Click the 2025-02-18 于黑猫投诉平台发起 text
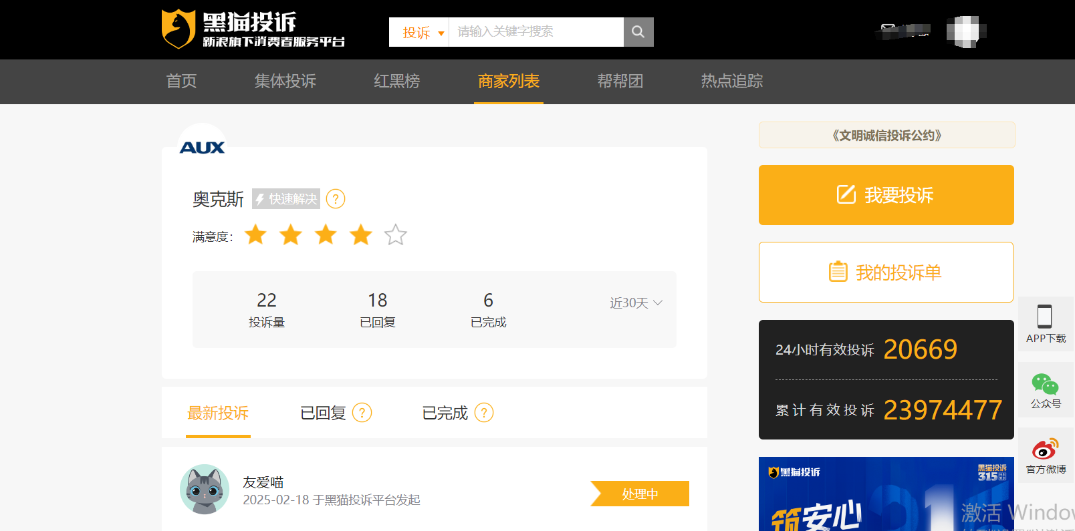The height and width of the screenshot is (531, 1075). (332, 500)
